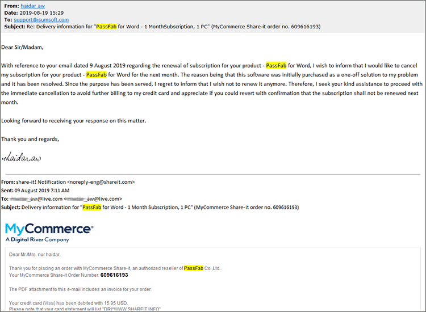Click highlighted PassFab after 'my subscription for your product'
The image size is (426, 312).
click(x=97, y=75)
